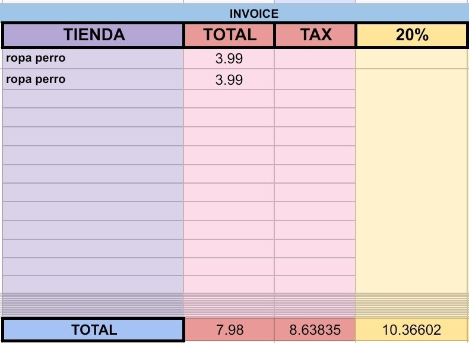The height and width of the screenshot is (343, 469).
Task: Select empty TAX cell in second ropa perro row
Action: point(315,79)
